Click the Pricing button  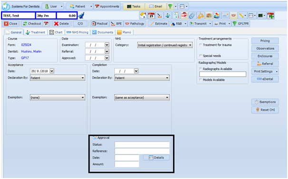pos(265,41)
